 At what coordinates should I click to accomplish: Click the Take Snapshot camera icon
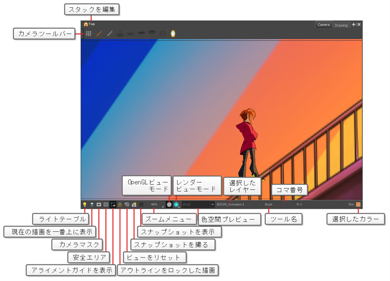[134, 205]
